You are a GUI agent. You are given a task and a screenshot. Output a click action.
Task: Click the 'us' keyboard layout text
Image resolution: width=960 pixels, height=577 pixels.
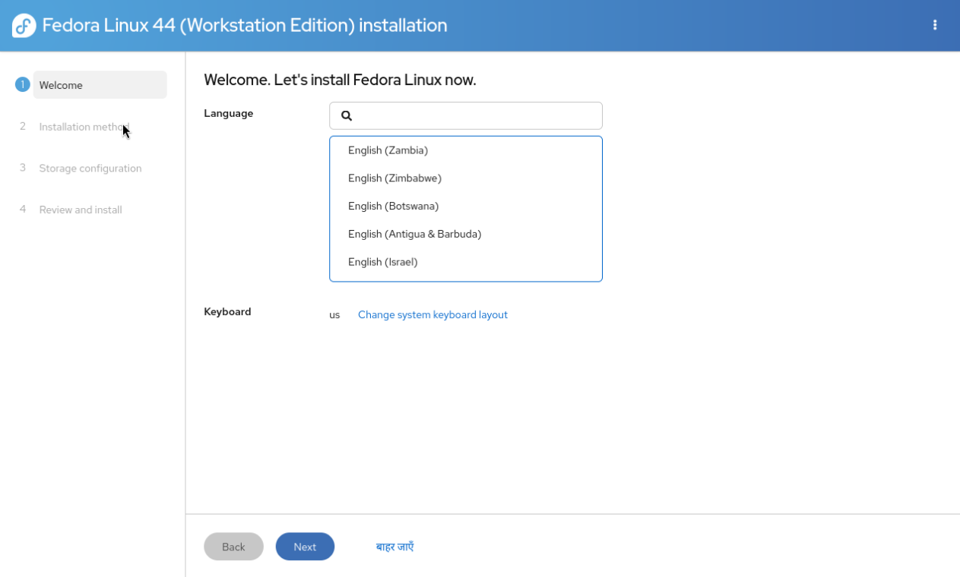click(x=334, y=315)
